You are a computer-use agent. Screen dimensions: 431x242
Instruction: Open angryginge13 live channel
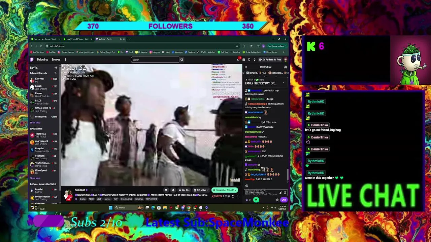pyautogui.click(x=44, y=142)
